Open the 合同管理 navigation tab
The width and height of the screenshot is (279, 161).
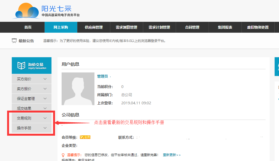tap(192, 27)
